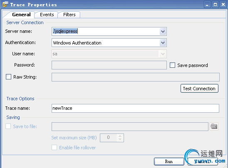Screen dimensions: 228x168
Task: Open the Filters tab
Action: click(69, 15)
